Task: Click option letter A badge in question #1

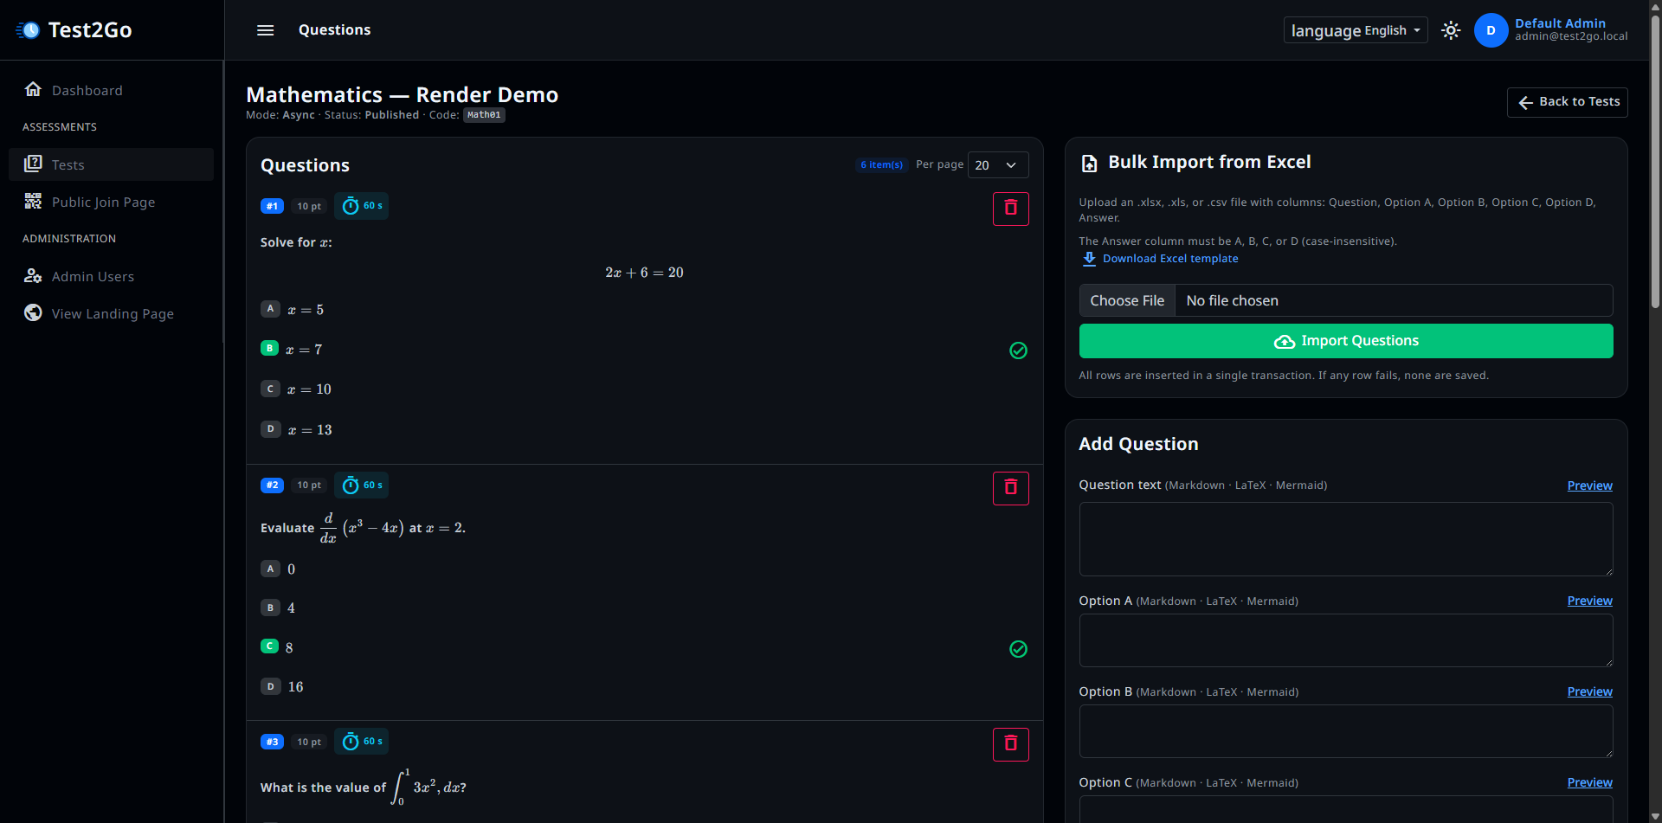Action: click(270, 309)
